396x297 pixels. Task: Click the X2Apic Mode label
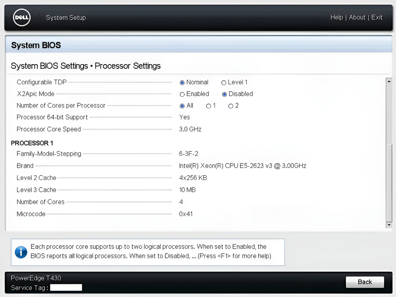tap(35, 94)
